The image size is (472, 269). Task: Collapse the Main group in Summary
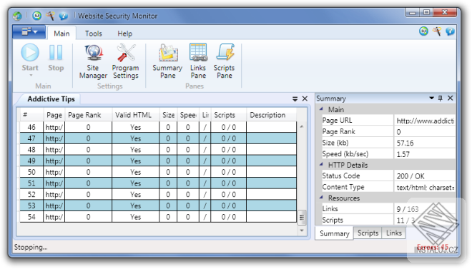[x=321, y=109]
